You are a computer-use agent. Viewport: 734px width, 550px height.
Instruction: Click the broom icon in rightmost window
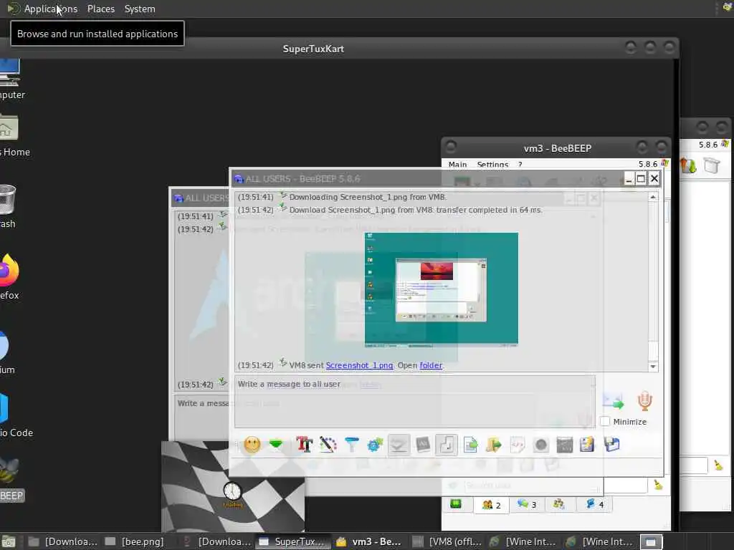point(718,465)
